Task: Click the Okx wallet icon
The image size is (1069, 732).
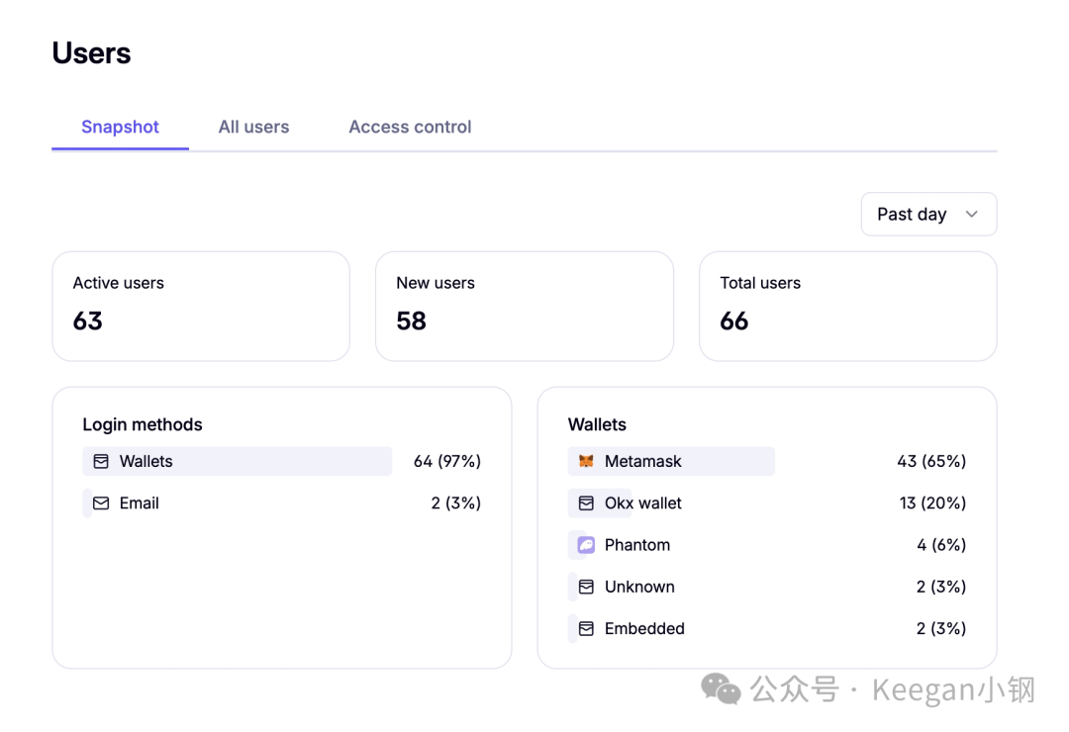Action: coord(586,503)
